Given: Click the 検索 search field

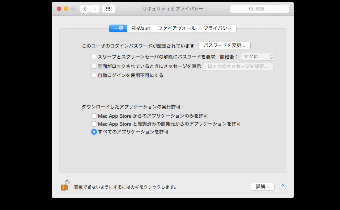Looking at the screenshot, I should (260, 9).
